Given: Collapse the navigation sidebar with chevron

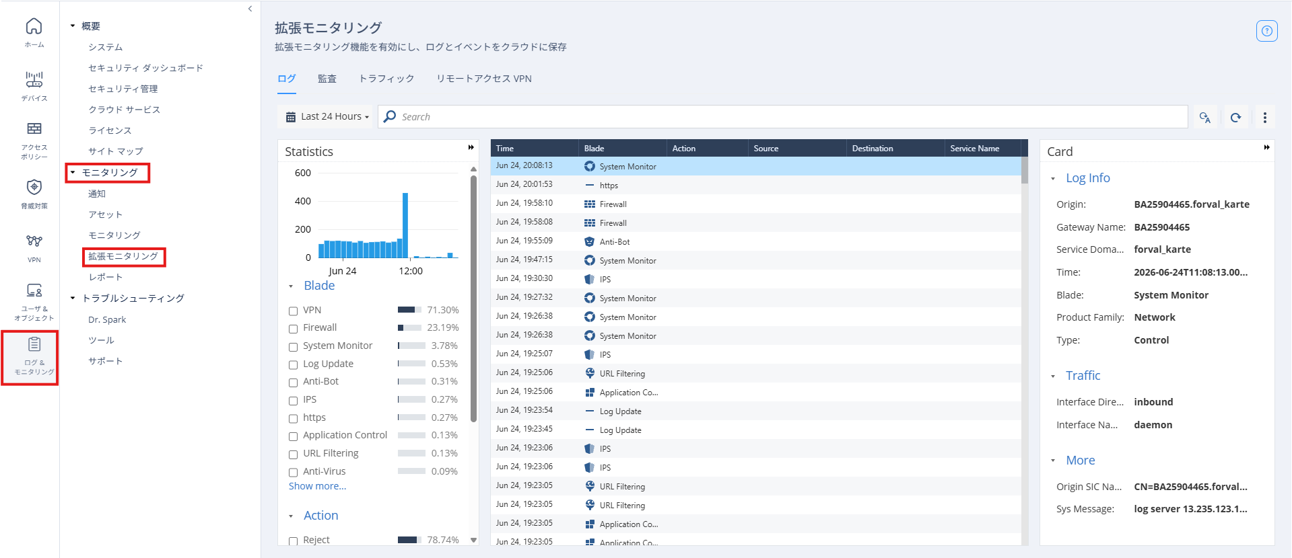Looking at the screenshot, I should click(250, 9).
